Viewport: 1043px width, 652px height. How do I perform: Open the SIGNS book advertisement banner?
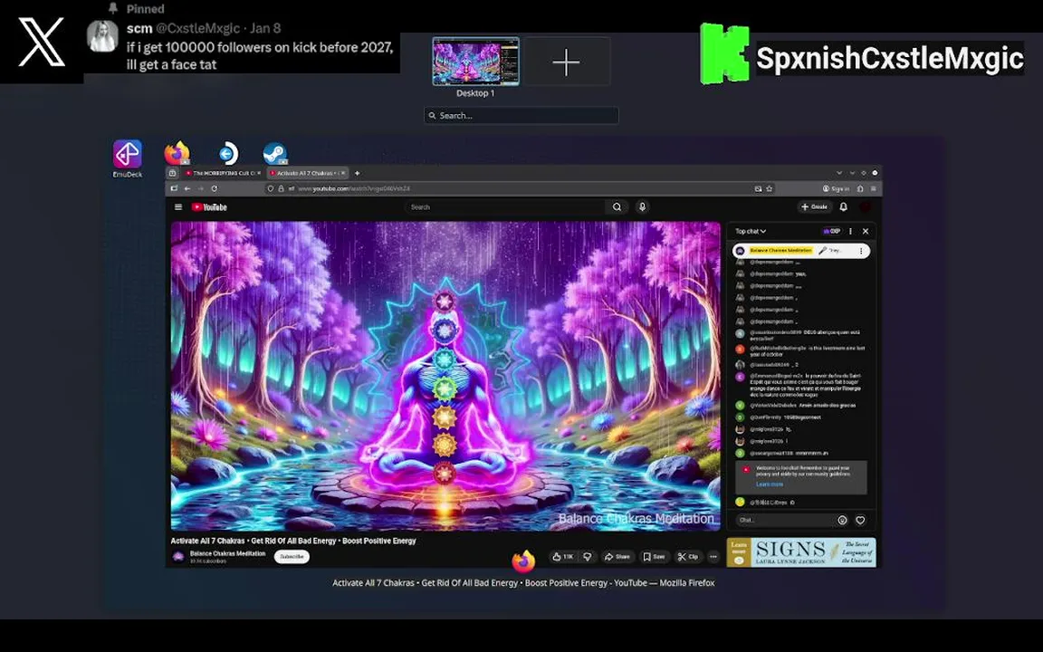click(x=801, y=552)
